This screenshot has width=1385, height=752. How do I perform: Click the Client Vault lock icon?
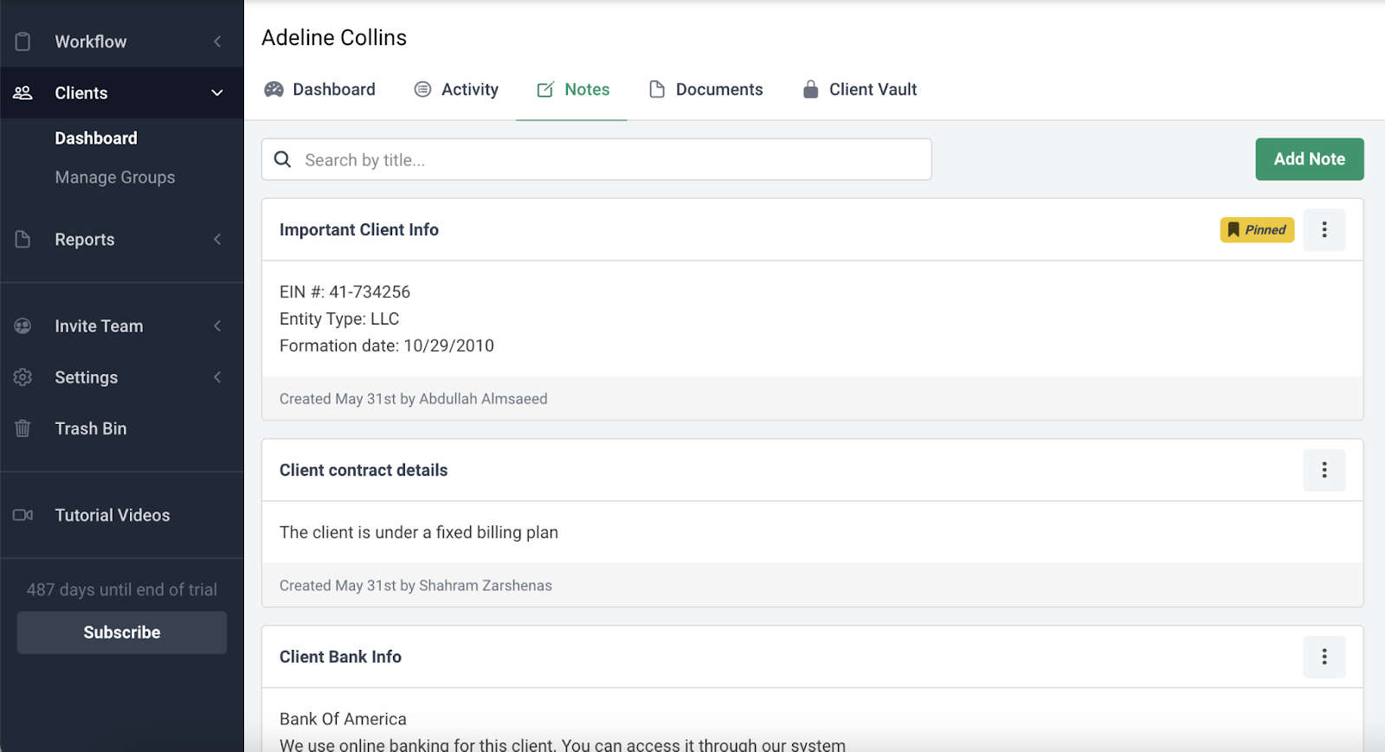point(811,89)
